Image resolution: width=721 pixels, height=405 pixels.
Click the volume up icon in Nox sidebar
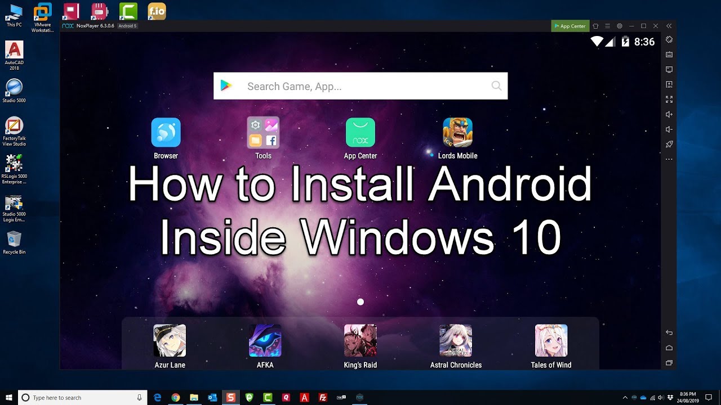[669, 114]
